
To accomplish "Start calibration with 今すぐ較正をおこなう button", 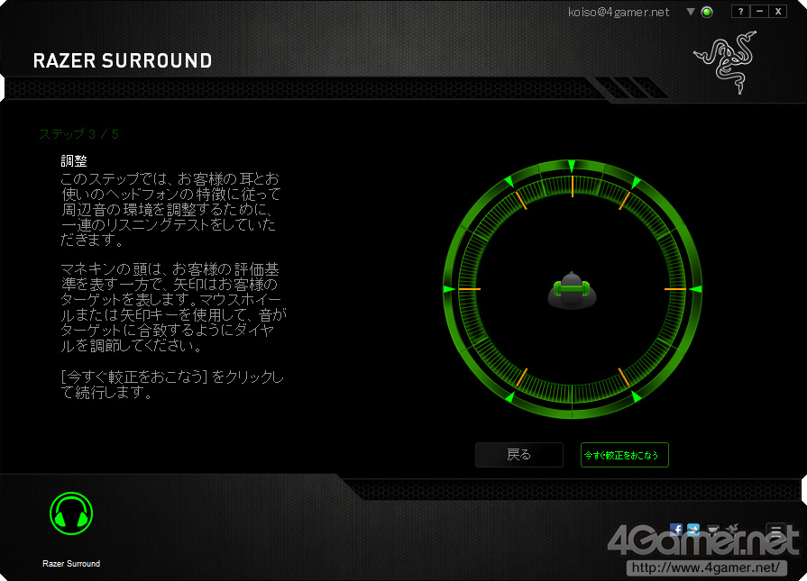I will tap(624, 455).
